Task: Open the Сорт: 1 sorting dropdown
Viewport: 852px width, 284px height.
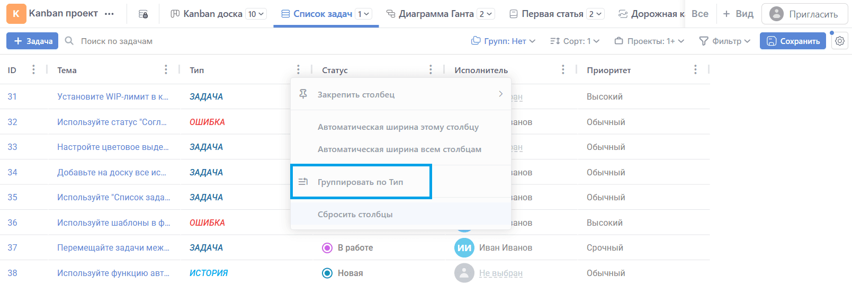Action: pyautogui.click(x=575, y=41)
